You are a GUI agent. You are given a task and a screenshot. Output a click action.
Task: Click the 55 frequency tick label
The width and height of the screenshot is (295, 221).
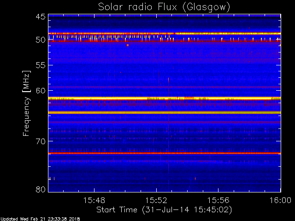tap(41, 65)
